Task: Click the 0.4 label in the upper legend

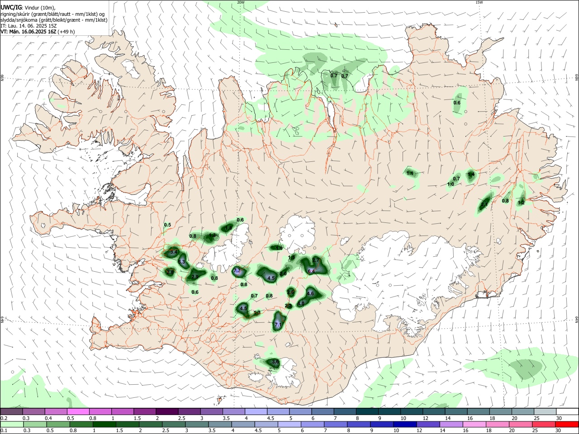Action: click(48, 418)
